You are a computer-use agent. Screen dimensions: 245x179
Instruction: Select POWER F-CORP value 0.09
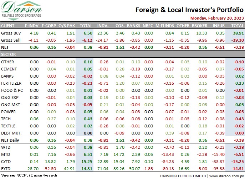[x=52, y=112]
